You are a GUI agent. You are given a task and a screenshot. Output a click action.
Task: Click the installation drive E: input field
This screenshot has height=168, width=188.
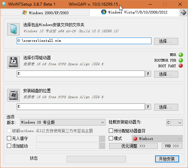tap(81, 107)
